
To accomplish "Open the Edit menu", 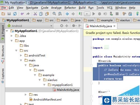I will click(x=11, y=8).
